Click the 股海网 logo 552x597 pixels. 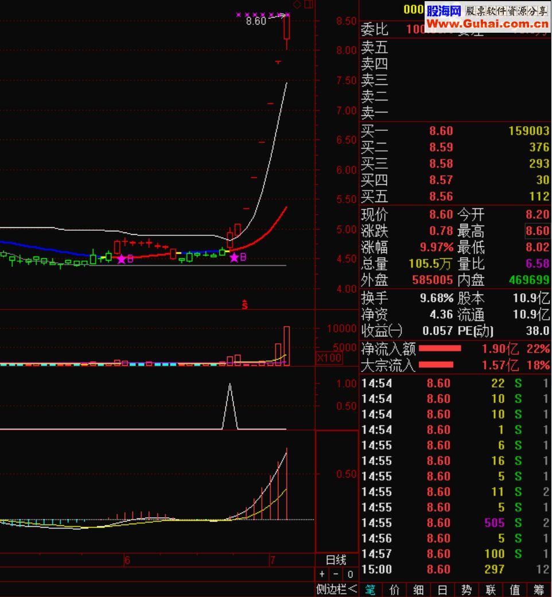pyautogui.click(x=444, y=10)
